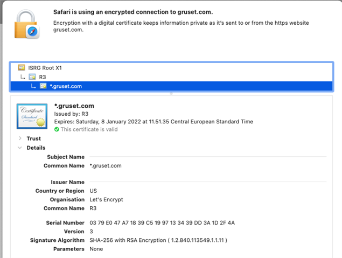This screenshot has width=342, height=258.
Task: Click the Serial Number value
Action: 162,222
